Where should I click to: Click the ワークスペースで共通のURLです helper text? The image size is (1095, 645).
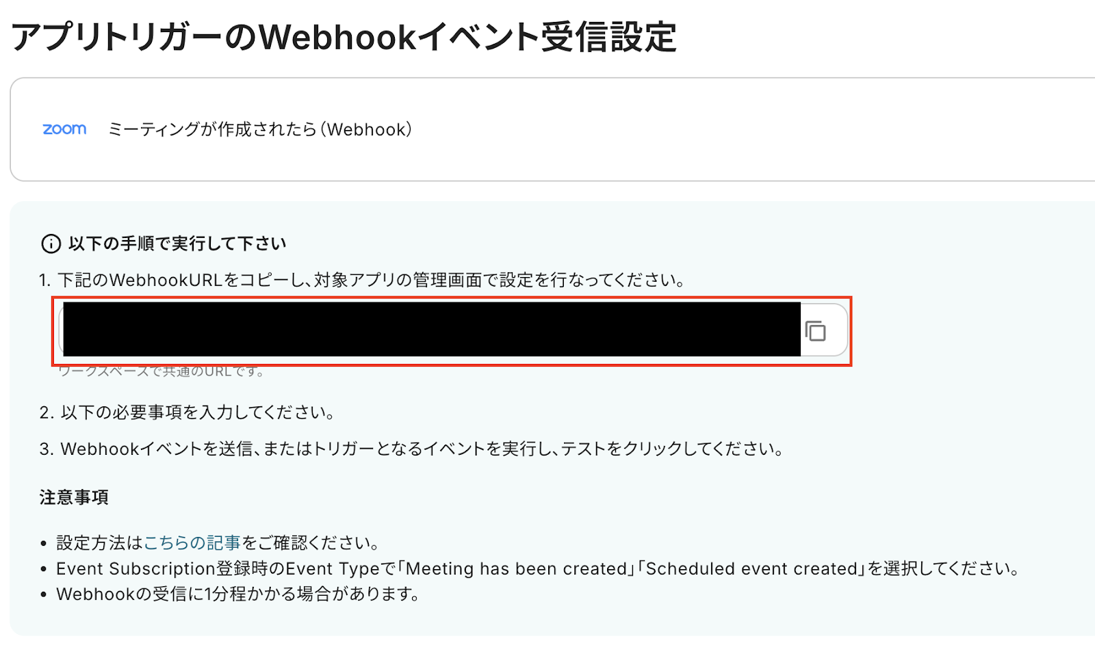click(162, 371)
